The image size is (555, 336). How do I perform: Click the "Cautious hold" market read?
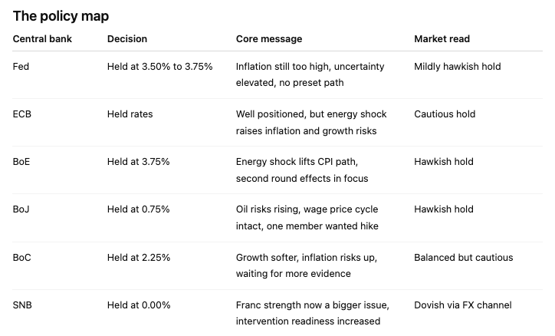click(445, 114)
